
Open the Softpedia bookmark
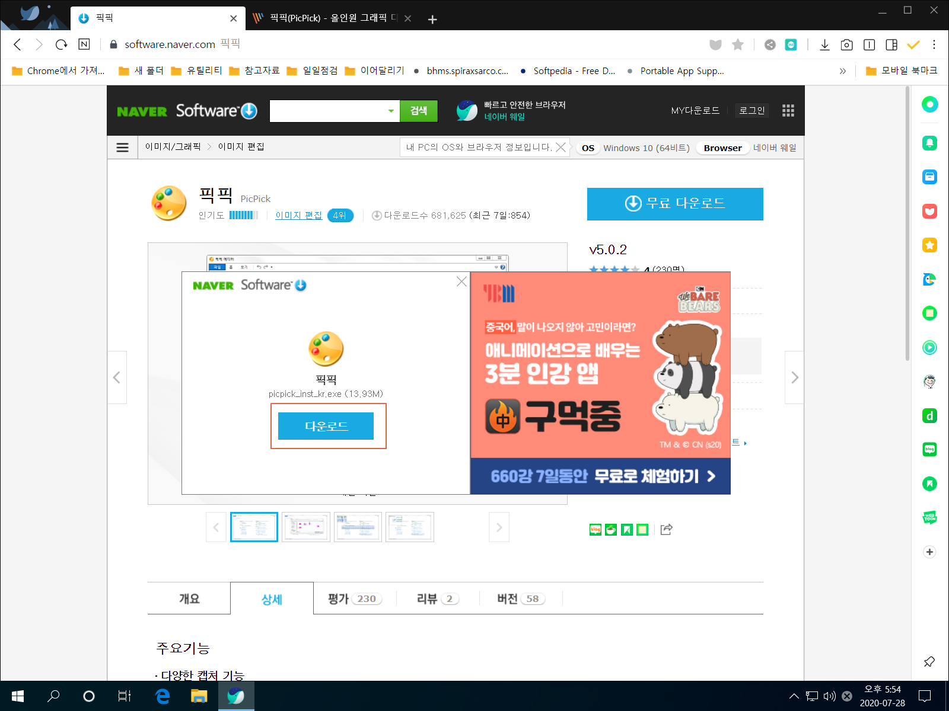click(568, 71)
